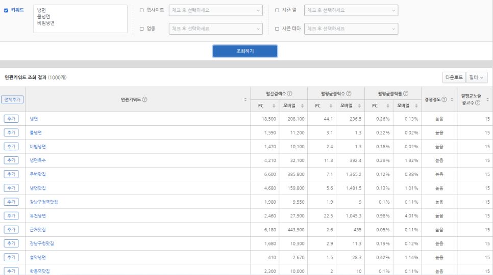The image size is (493, 275).
Task: Click help icon beside 경쟁정도 header
Action: [x=444, y=99]
